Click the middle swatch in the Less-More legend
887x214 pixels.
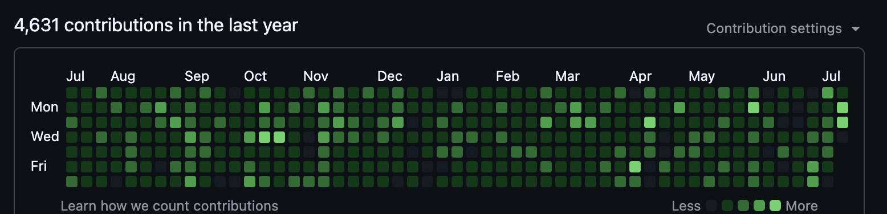[x=743, y=205]
